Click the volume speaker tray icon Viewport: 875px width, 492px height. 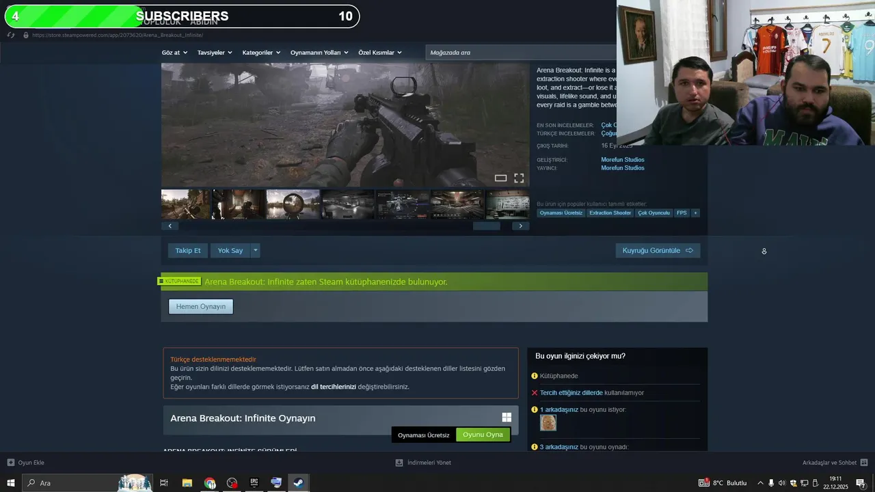(x=782, y=483)
